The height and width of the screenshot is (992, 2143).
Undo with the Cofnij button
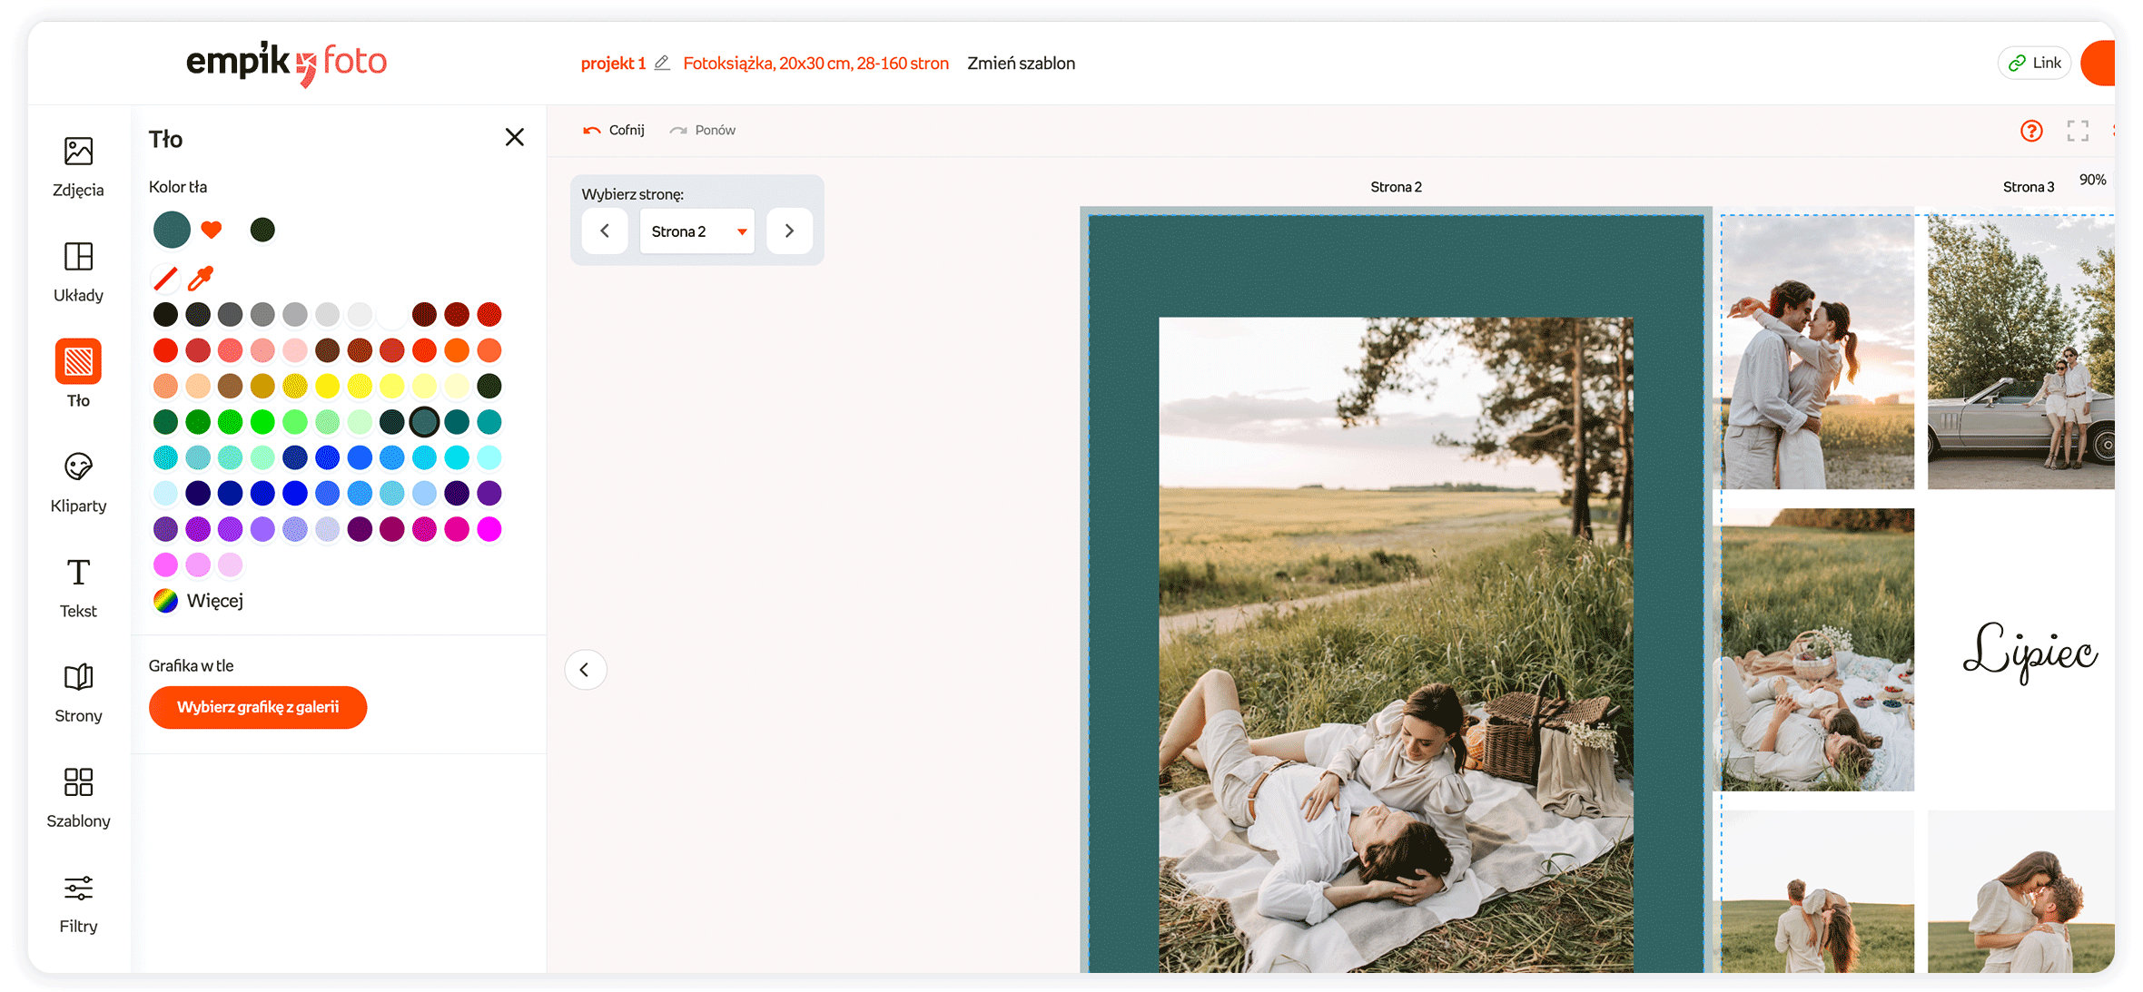[614, 131]
